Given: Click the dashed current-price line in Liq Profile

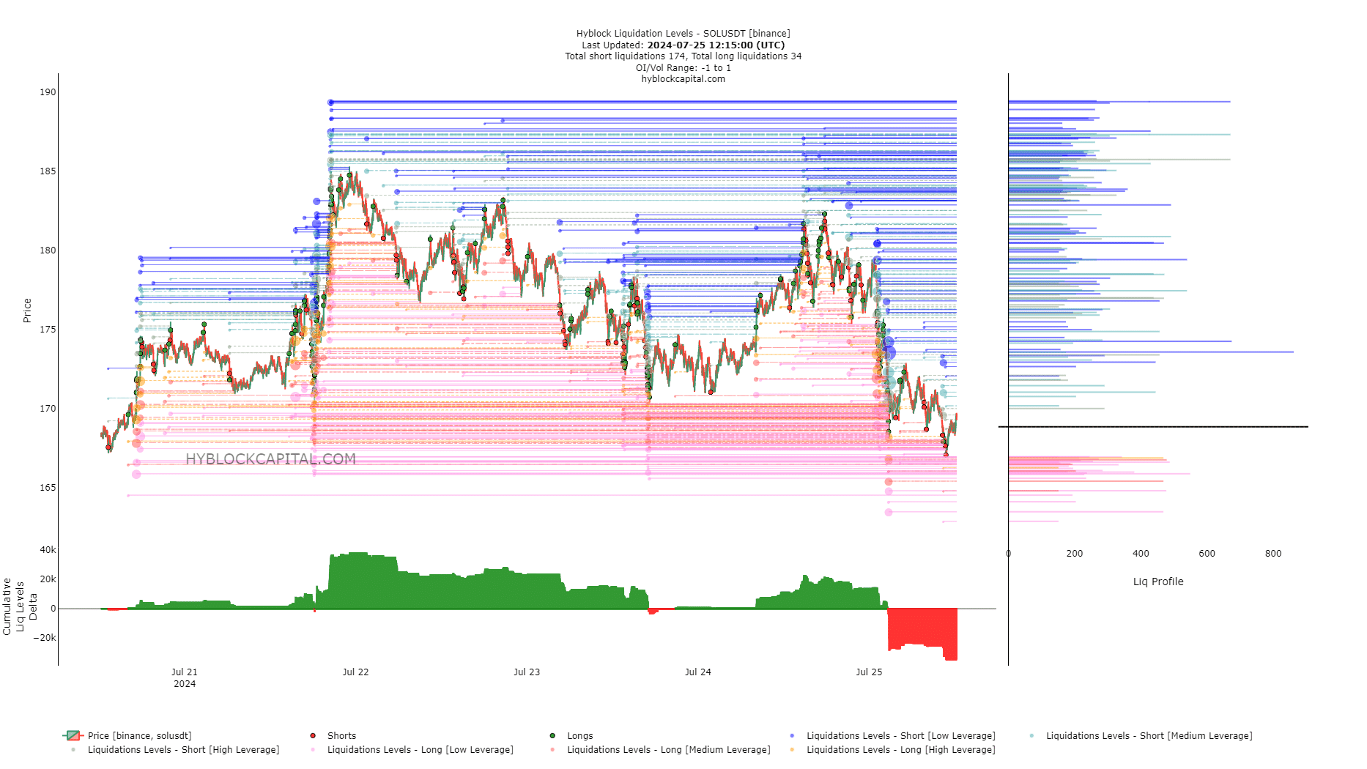Looking at the screenshot, I should pyautogui.click(x=1153, y=426).
